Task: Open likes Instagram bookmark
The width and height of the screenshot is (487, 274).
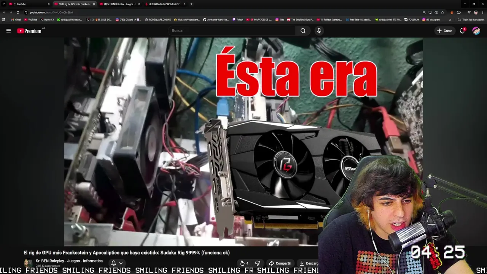Action: (x=279, y=19)
